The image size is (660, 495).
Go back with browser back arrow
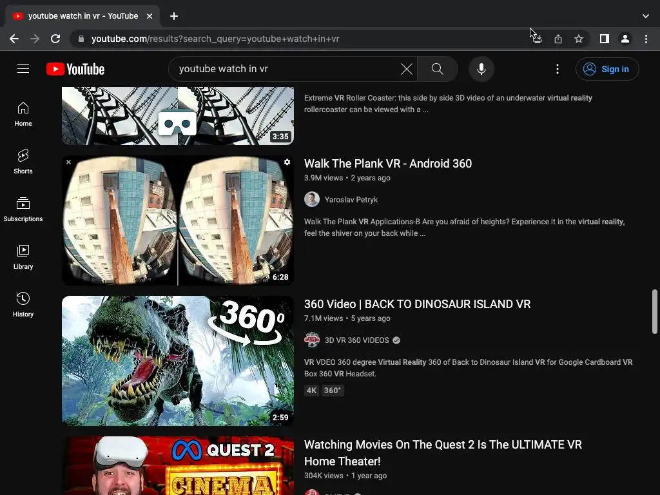(14, 39)
